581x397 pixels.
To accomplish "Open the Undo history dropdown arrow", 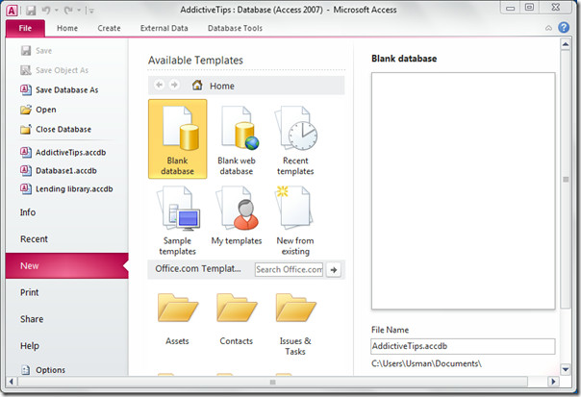I will (57, 11).
